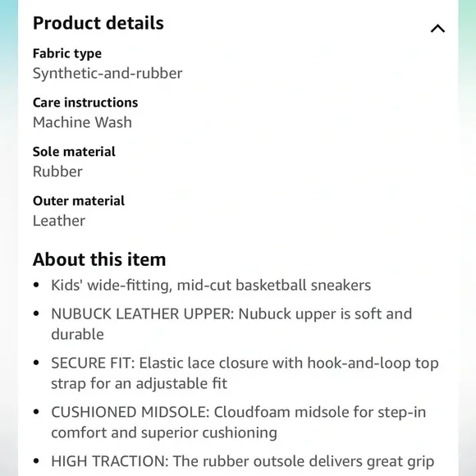Click the Product details heading
Image resolution: width=476 pixels, height=476 pixels.
click(98, 23)
